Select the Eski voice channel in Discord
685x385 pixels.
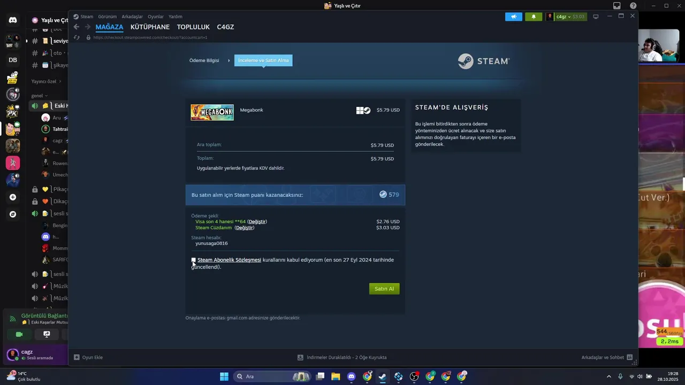[x=49, y=106]
